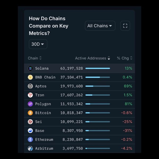
Task: Open the All Chains dropdown
Action: [x=100, y=26]
